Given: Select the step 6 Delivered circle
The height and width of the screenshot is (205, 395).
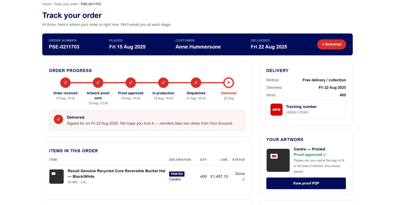Looking at the screenshot, I should pyautogui.click(x=228, y=83).
